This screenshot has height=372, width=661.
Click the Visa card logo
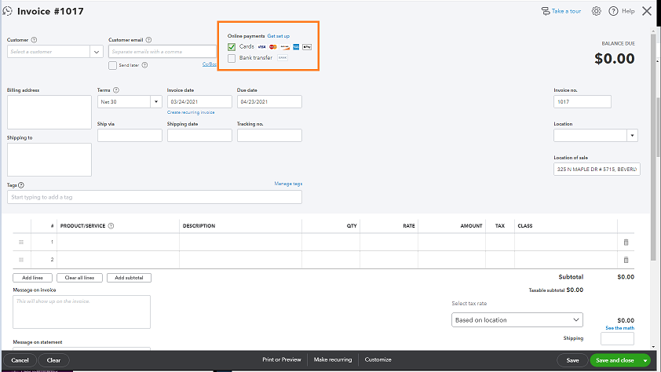261,47
